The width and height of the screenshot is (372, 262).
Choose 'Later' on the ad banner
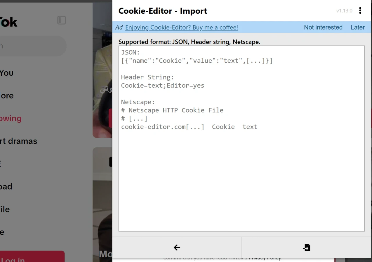pyautogui.click(x=357, y=27)
